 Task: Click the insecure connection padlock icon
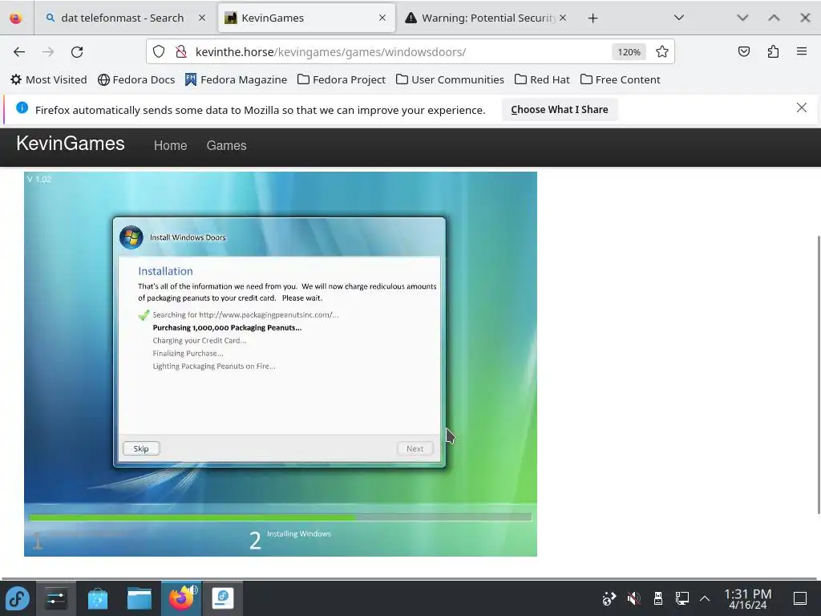pyautogui.click(x=181, y=52)
